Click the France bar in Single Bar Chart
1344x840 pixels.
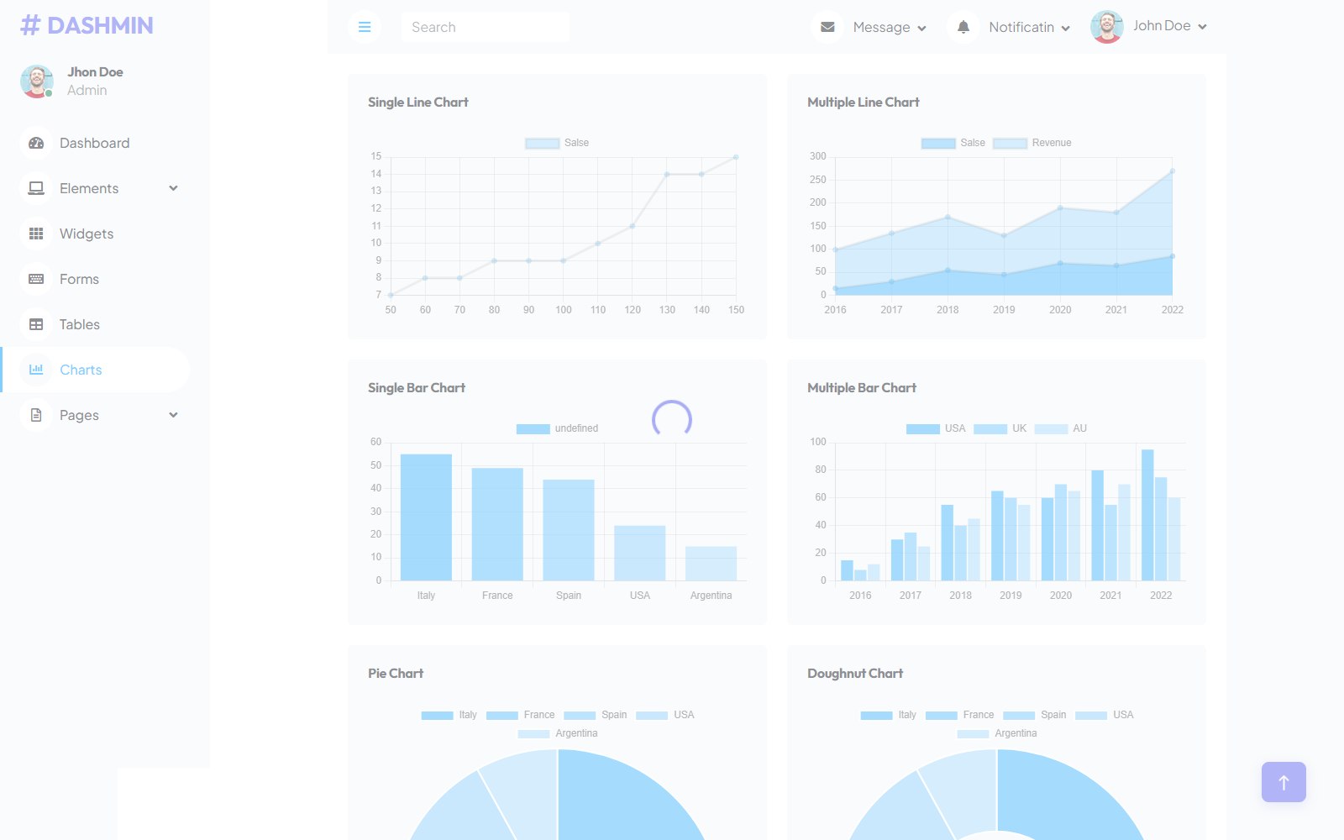497,524
